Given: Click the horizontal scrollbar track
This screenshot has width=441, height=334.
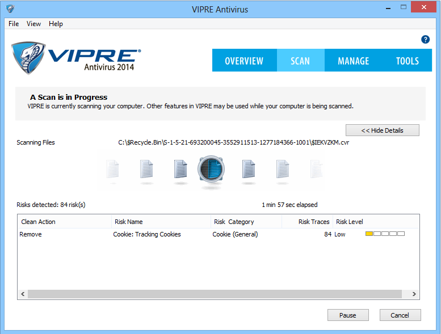Looking at the screenshot, I should [x=215, y=294].
